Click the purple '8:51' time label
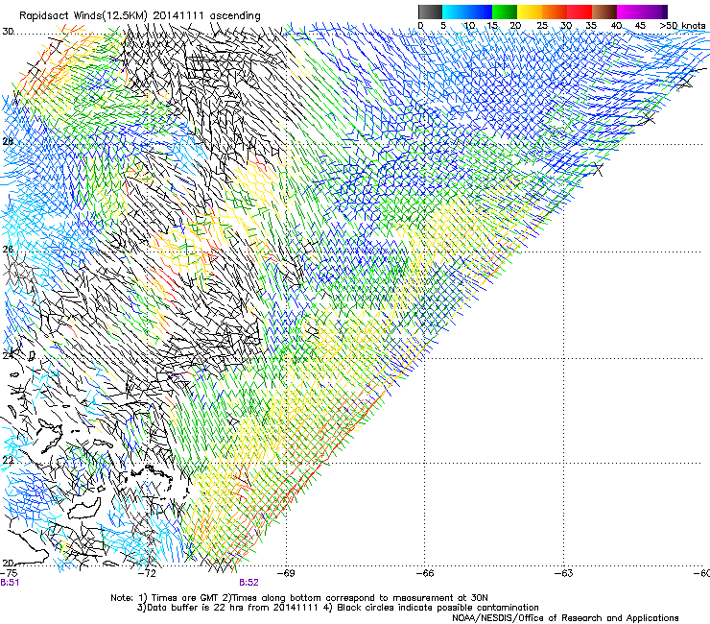Viewport: 710px width, 624px height. tap(10, 583)
